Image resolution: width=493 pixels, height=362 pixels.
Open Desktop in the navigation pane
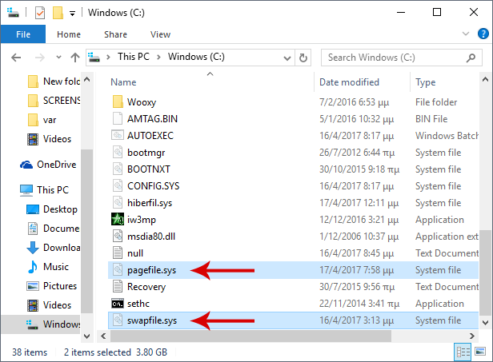[x=52, y=209]
